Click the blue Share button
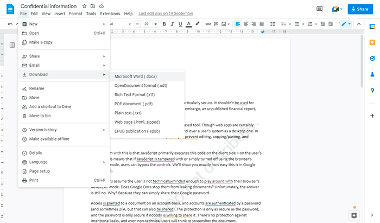Screen dimensions: 380x223 (x=360, y=9)
